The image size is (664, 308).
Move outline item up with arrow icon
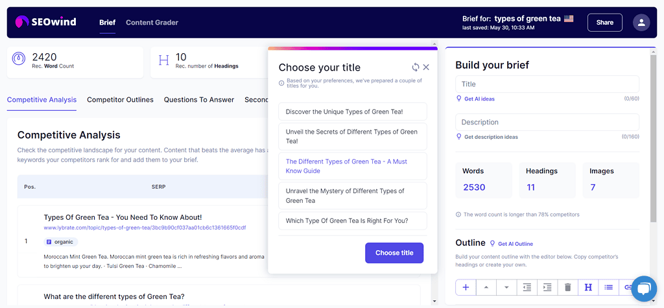coord(486,287)
